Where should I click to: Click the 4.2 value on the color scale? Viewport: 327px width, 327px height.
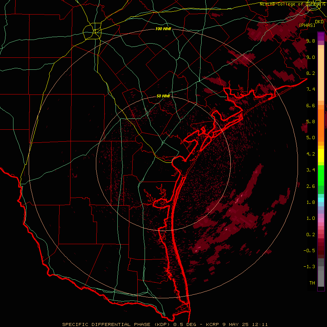point(311,154)
